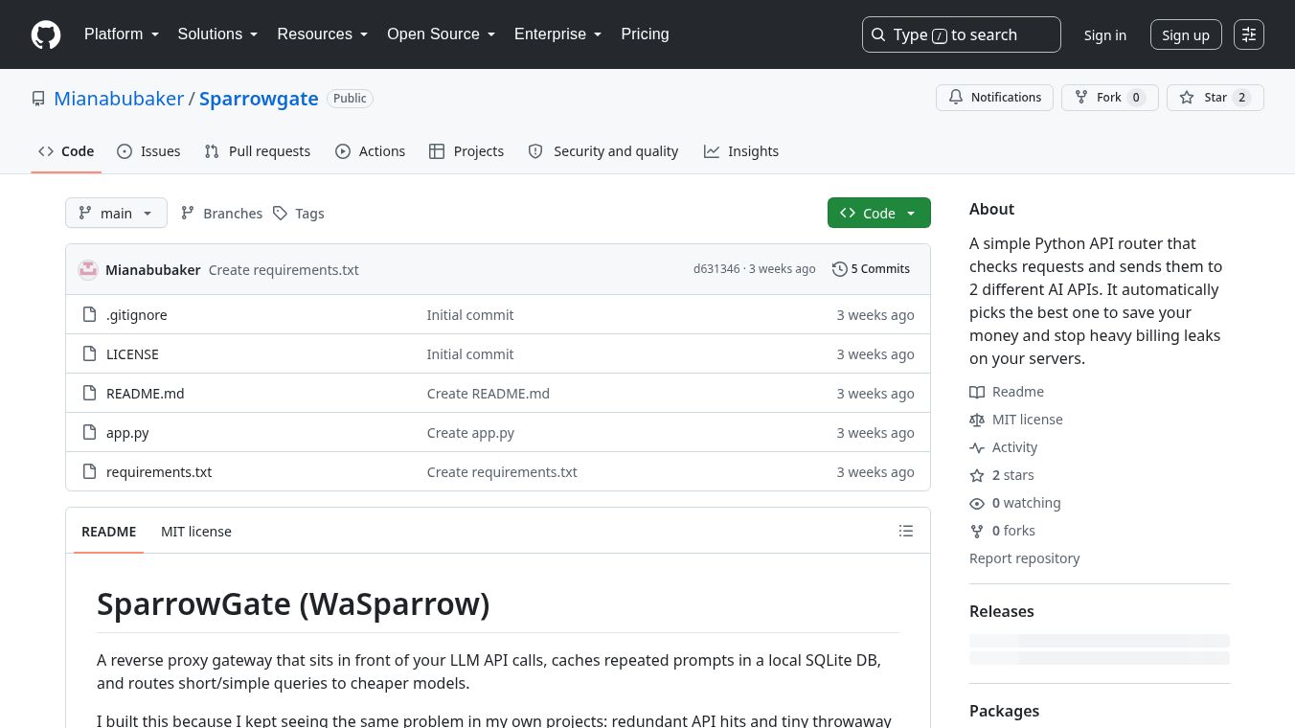The width and height of the screenshot is (1295, 728).
Task: Click the Notifications button
Action: pyautogui.click(x=995, y=98)
